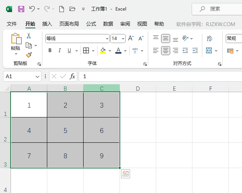Merge and center cells

pos(209,50)
